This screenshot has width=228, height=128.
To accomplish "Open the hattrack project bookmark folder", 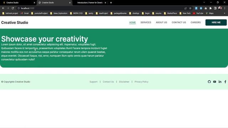I will pyautogui.click(x=10, y=13).
